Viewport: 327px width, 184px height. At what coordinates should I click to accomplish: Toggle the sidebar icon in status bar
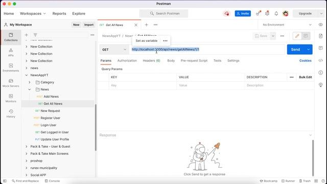[5, 181]
